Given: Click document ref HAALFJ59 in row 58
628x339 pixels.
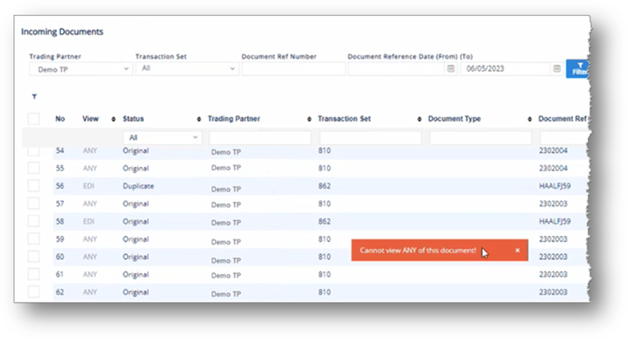Looking at the screenshot, I should (x=555, y=221).
